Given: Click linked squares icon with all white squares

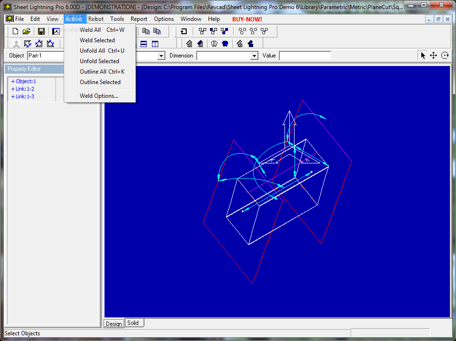Looking at the screenshot, I should pyautogui.click(x=202, y=31).
